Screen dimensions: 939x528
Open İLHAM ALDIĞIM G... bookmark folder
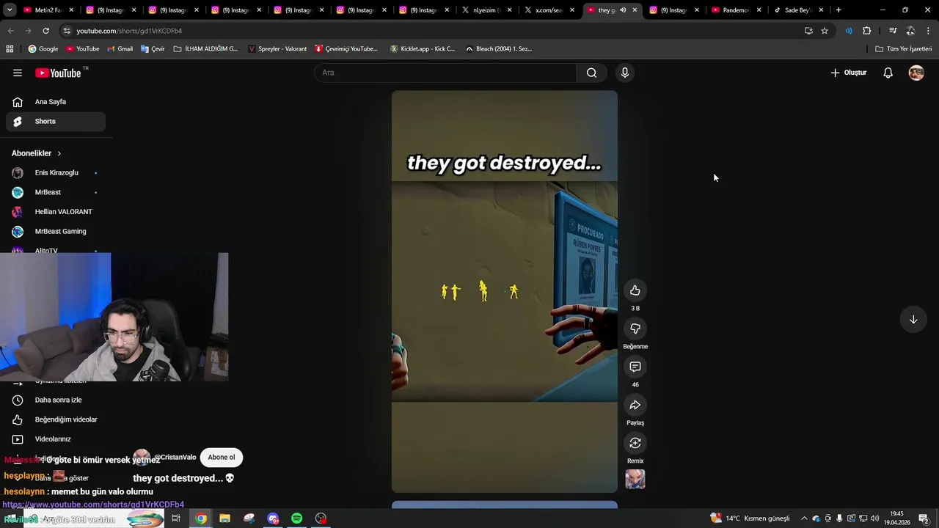[205, 49]
